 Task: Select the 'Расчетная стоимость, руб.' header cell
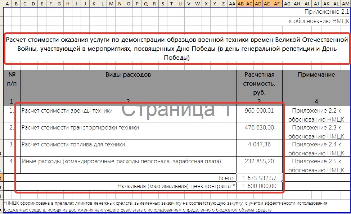coord(259,83)
